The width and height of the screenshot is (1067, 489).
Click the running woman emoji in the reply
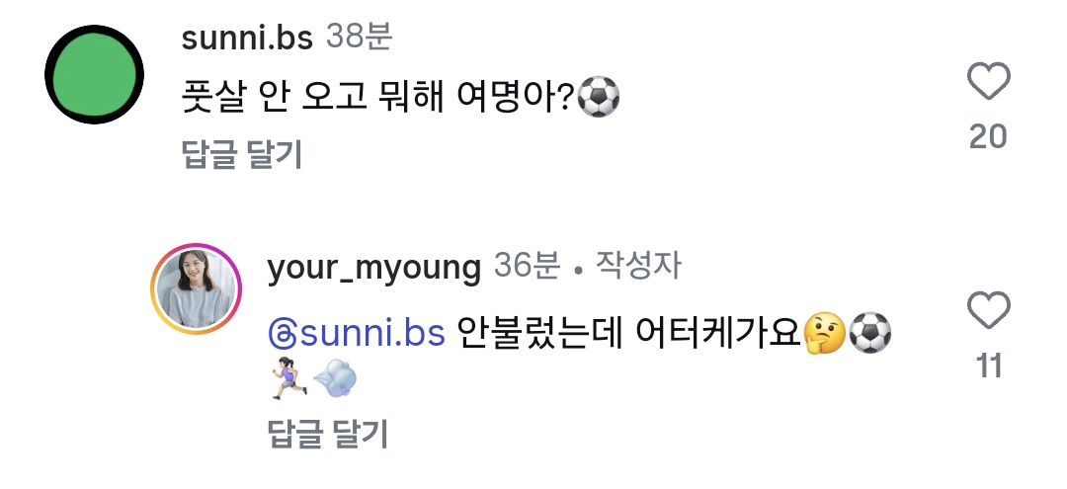(287, 378)
